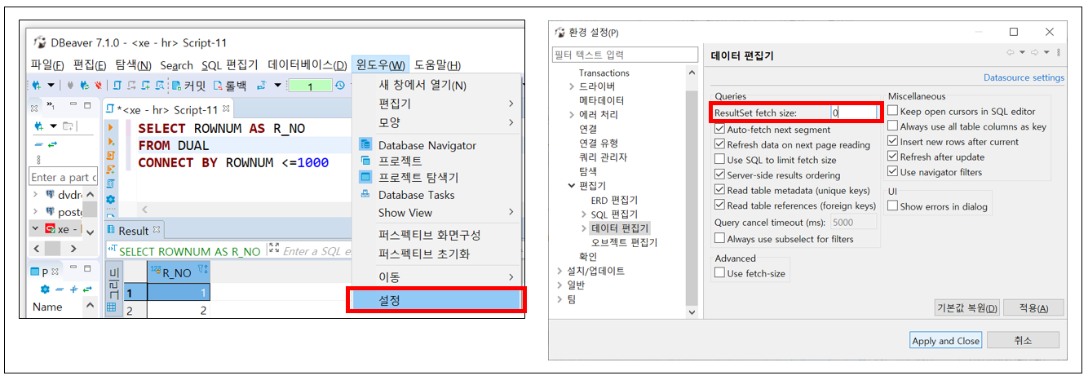Select the *<xe - hr> Script-11 editor tab
This screenshot has width=1088, height=380.
[168, 108]
